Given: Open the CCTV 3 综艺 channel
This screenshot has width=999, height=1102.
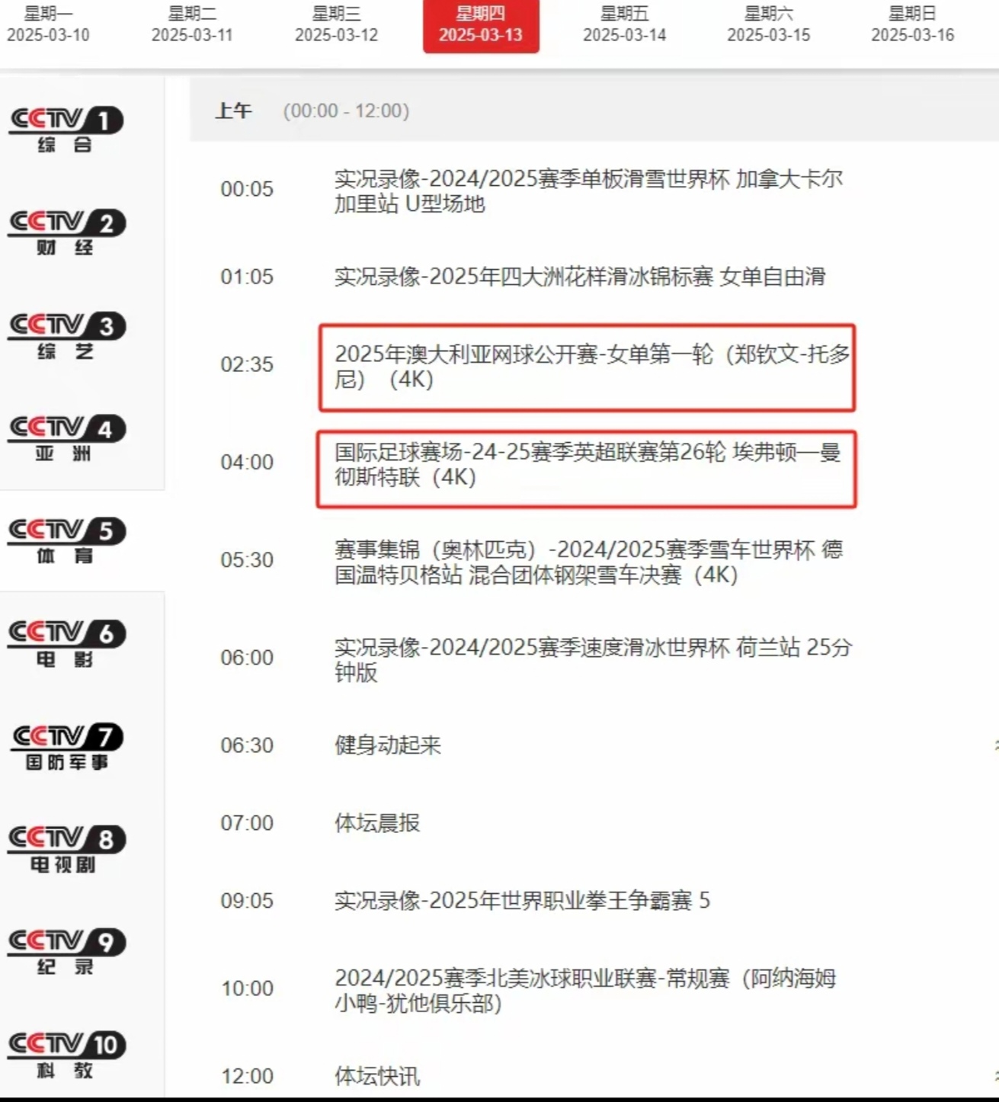Looking at the screenshot, I should [66, 337].
